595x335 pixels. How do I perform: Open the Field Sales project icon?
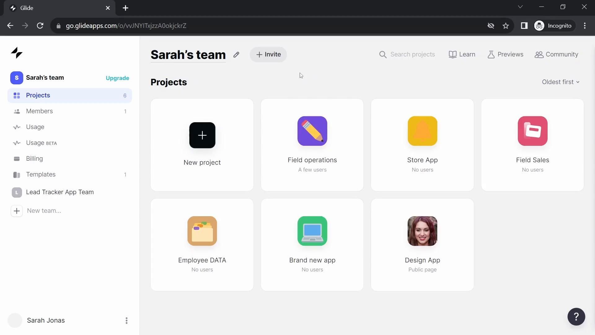pyautogui.click(x=532, y=131)
